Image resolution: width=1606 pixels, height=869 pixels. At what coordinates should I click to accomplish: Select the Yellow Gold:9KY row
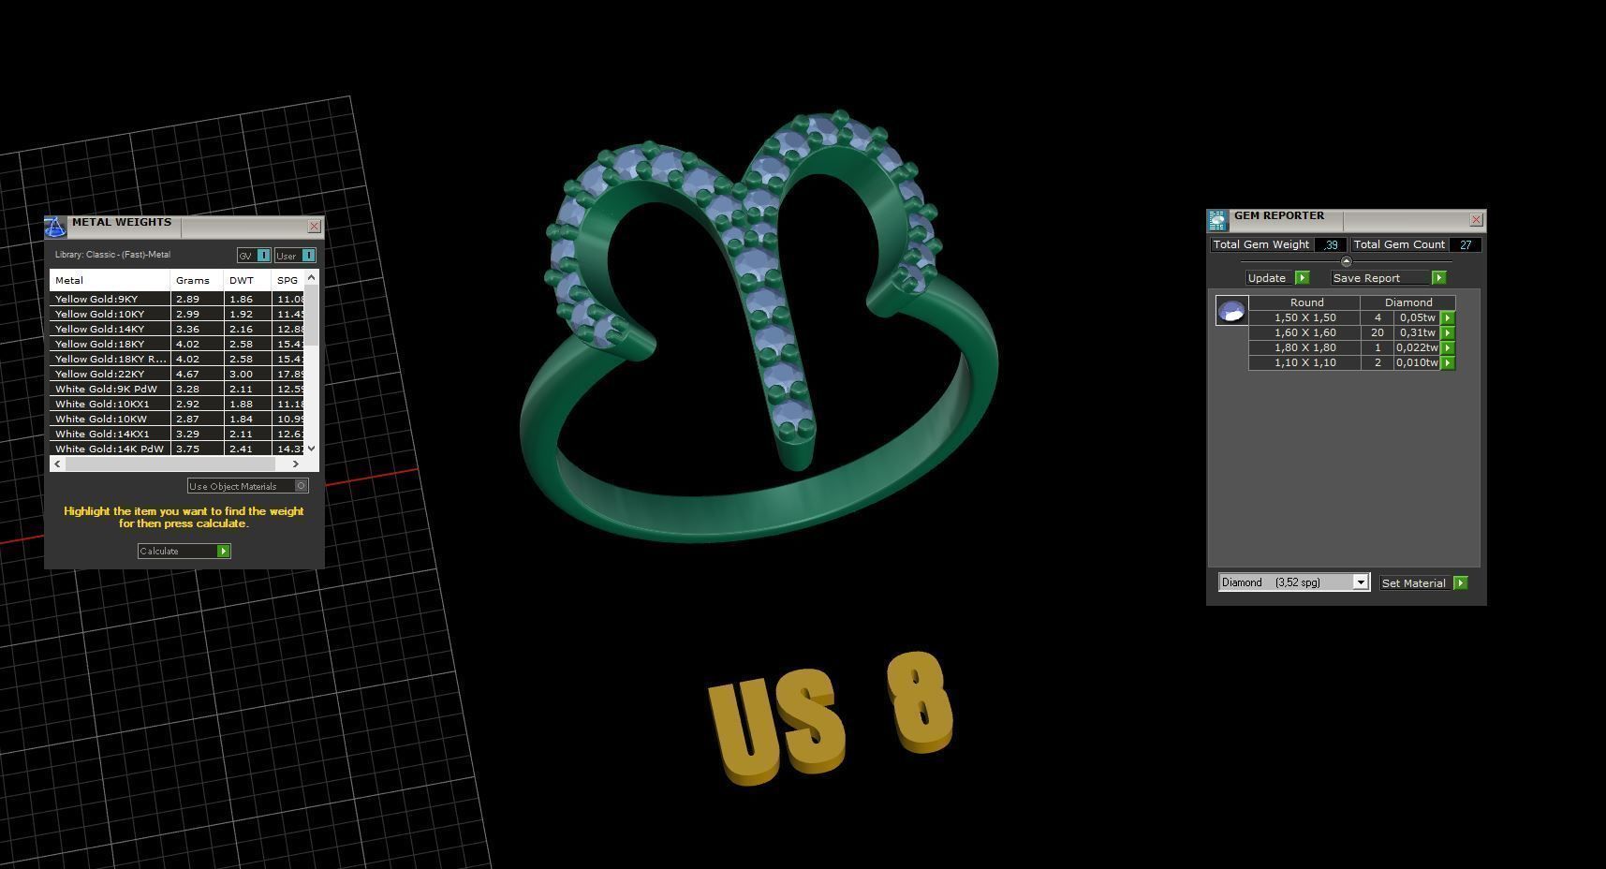[x=178, y=299]
